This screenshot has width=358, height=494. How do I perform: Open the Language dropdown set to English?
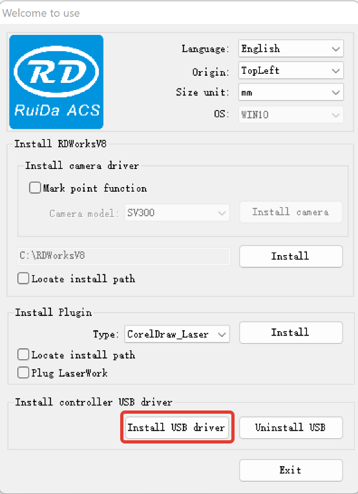point(291,49)
